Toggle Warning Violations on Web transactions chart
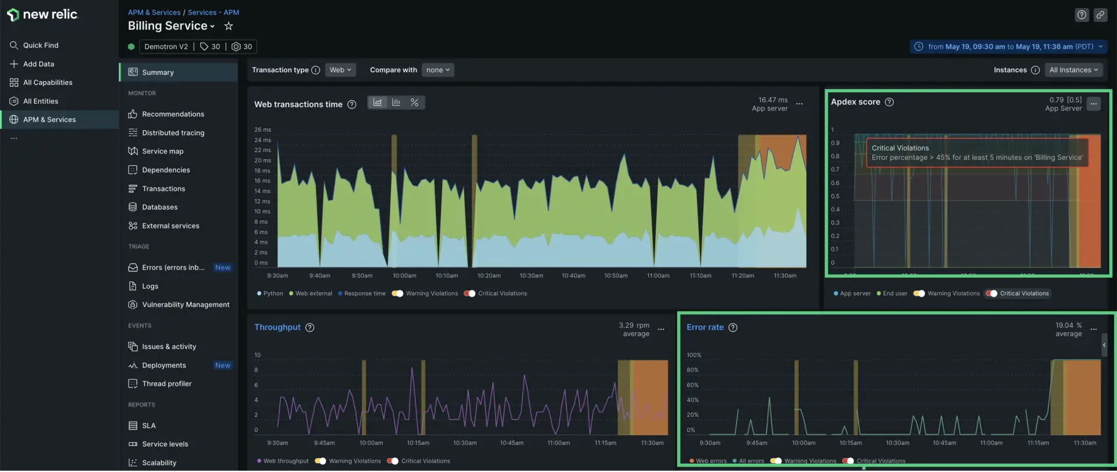Screen dimensions: 1117x472 (x=398, y=294)
